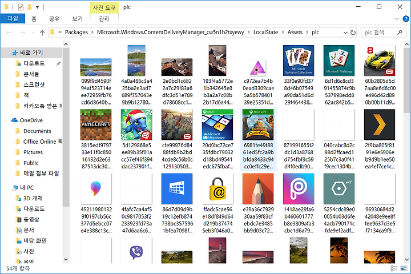The image size is (411, 274).
Task: Open 바탕 화면 in the sidebar
Action: [x=35, y=241]
